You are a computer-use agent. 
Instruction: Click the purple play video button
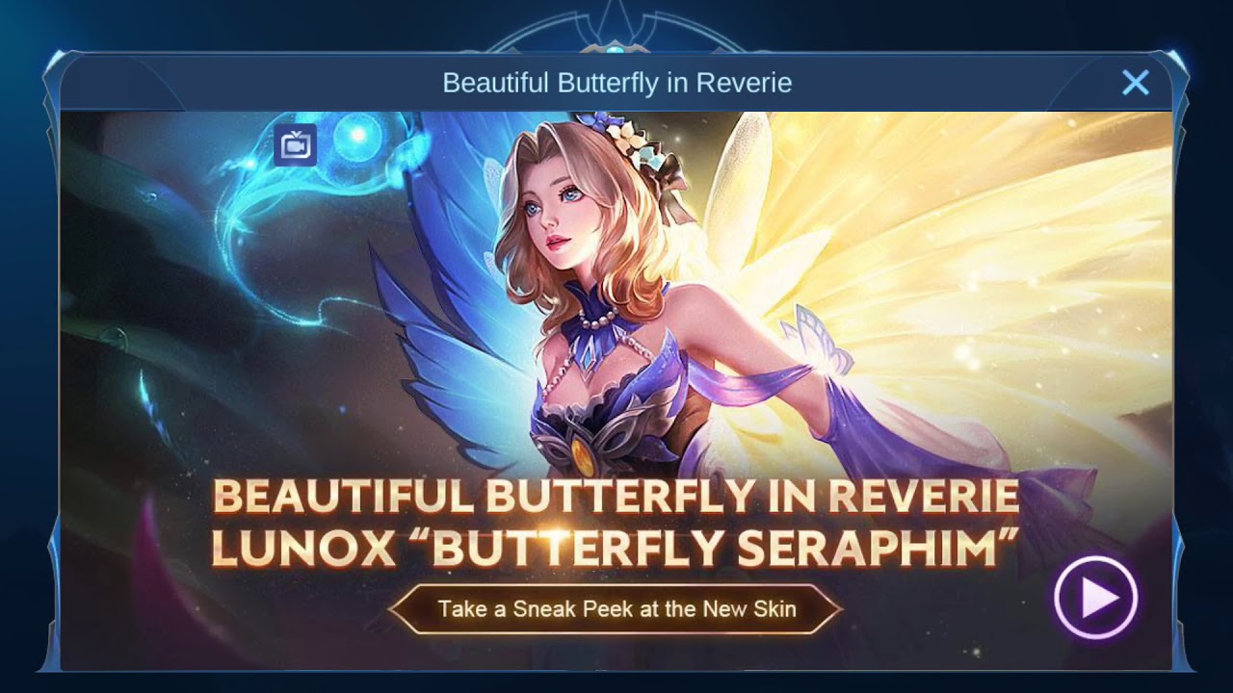pyautogui.click(x=1096, y=599)
